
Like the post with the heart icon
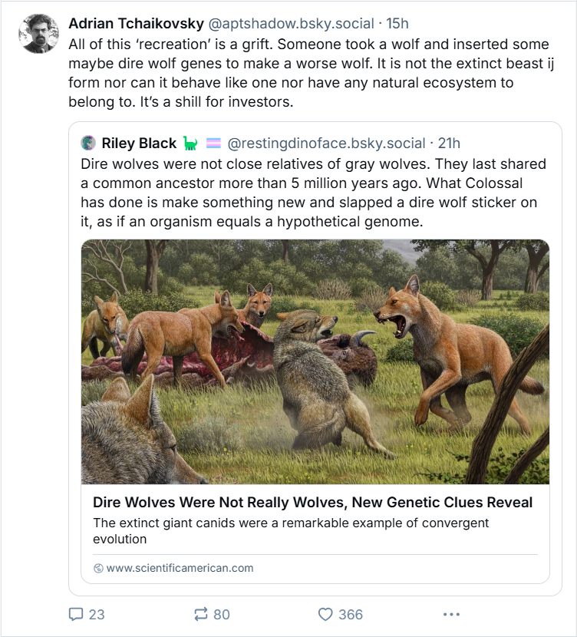point(325,614)
